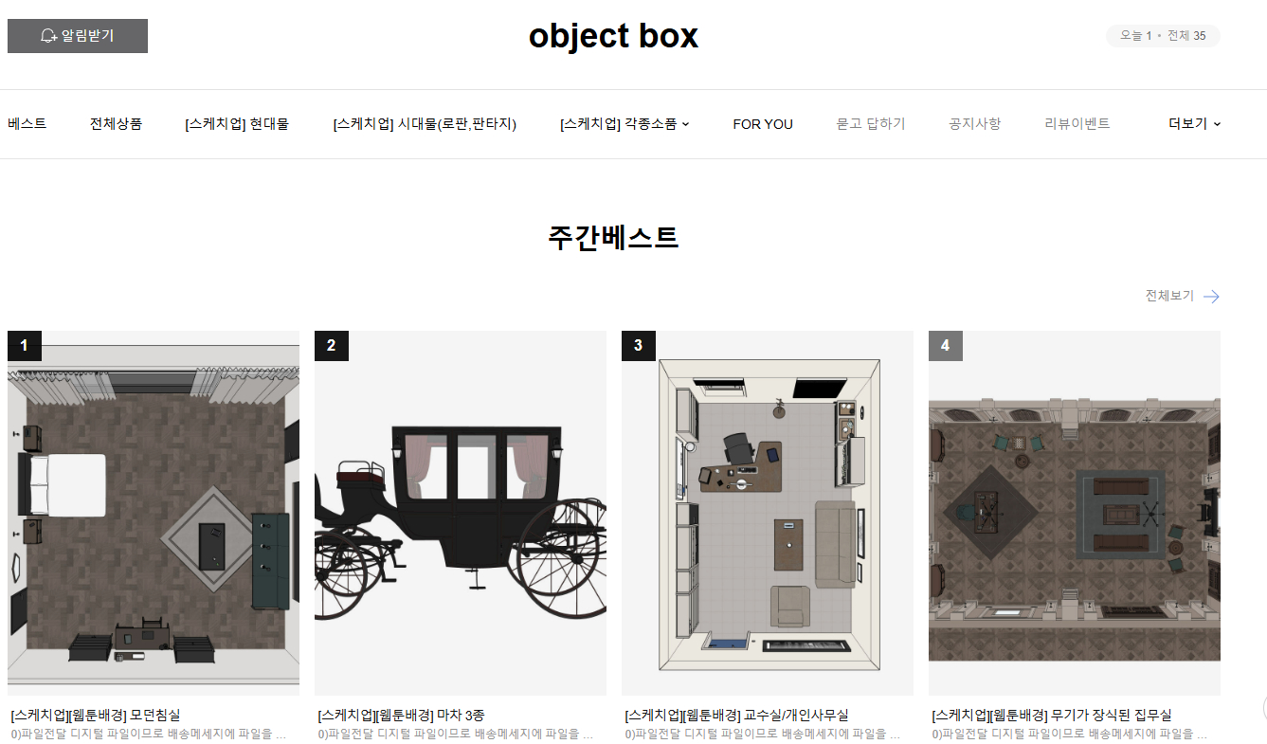The height and width of the screenshot is (744, 1267).
Task: Expand the 더보기 menu chevron
Action: pyautogui.click(x=1217, y=124)
